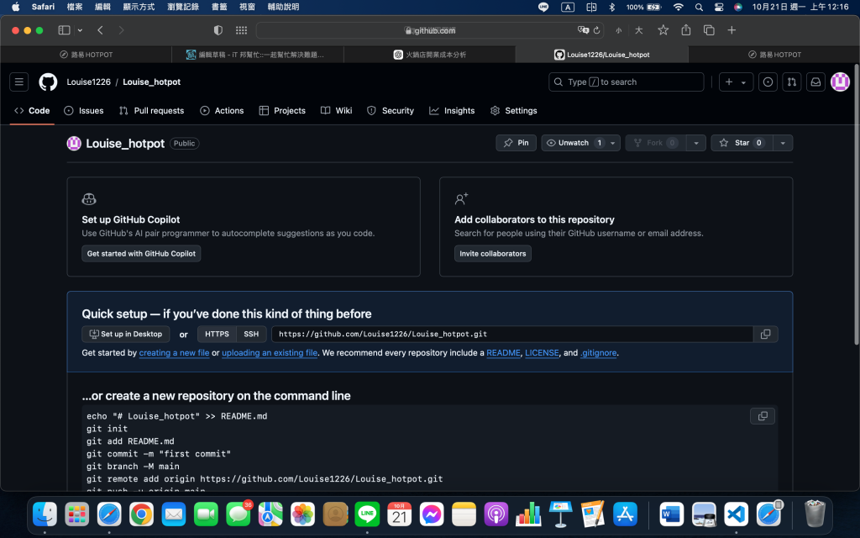The width and height of the screenshot is (860, 538).
Task: Open a new Safari tab with plus
Action: pos(732,30)
